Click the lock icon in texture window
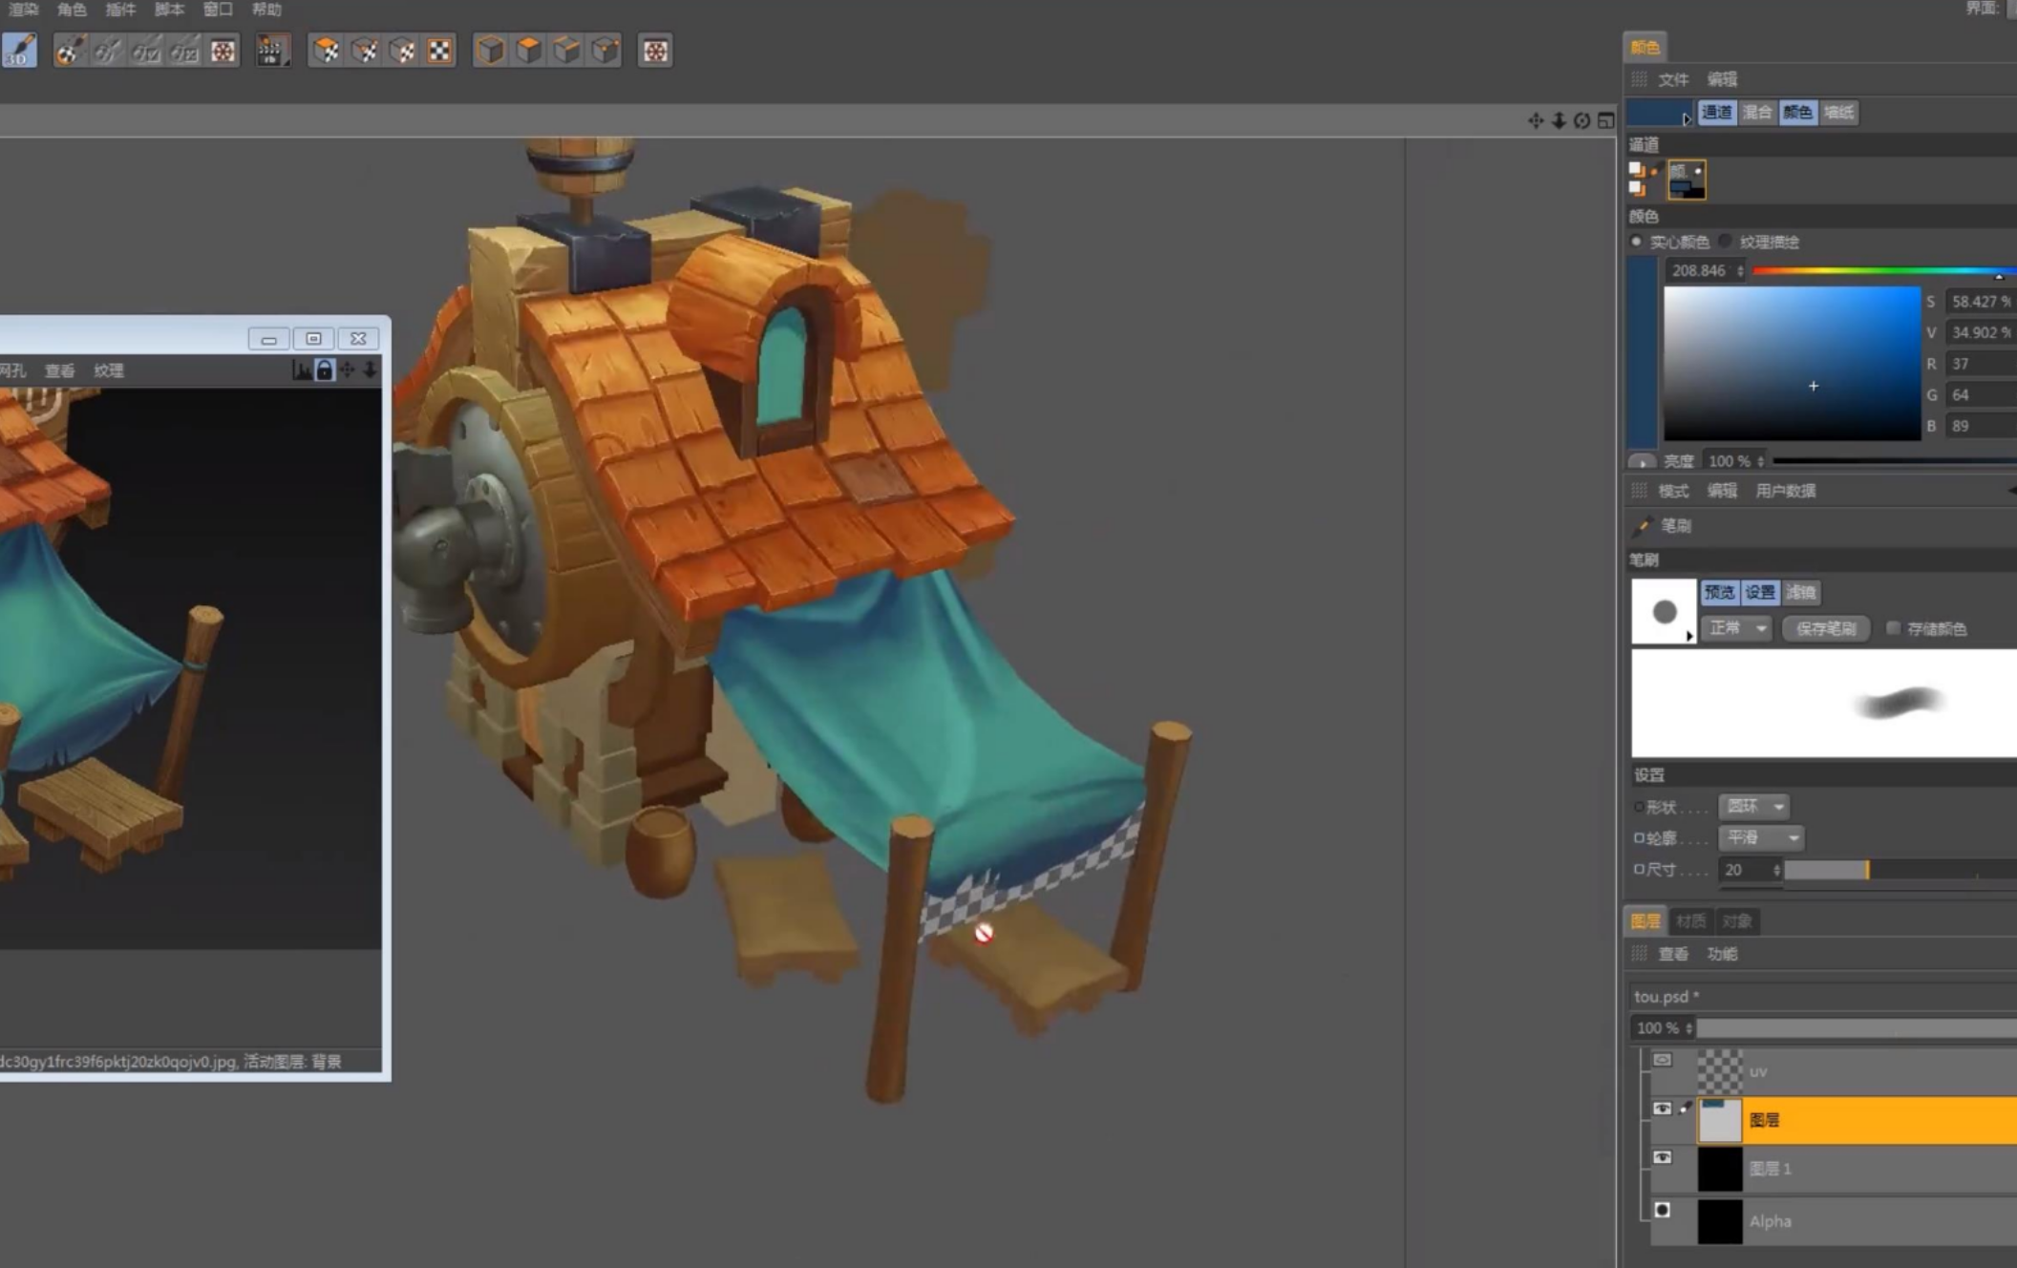 coord(325,370)
